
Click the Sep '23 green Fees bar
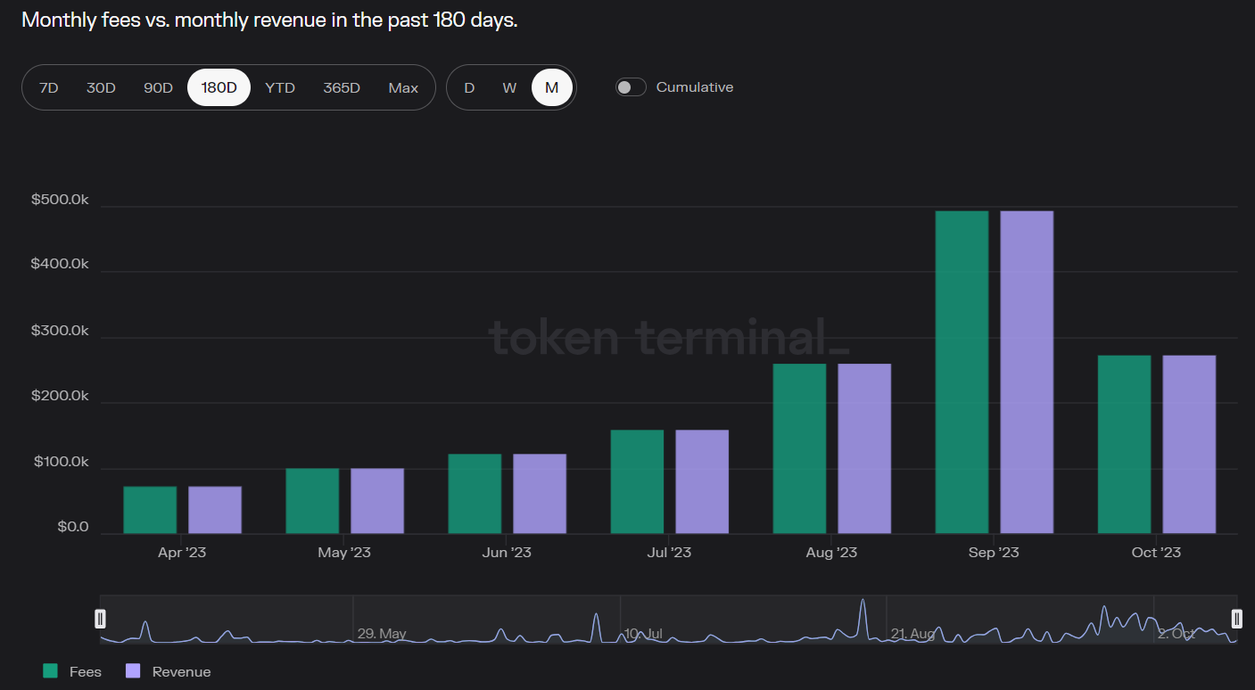[962, 373]
